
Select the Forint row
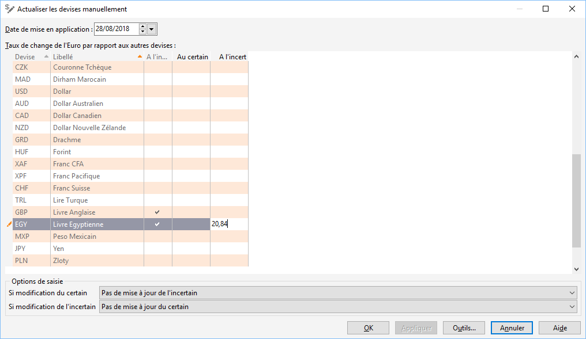[130, 152]
